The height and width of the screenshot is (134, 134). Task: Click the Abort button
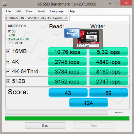coord(94,125)
